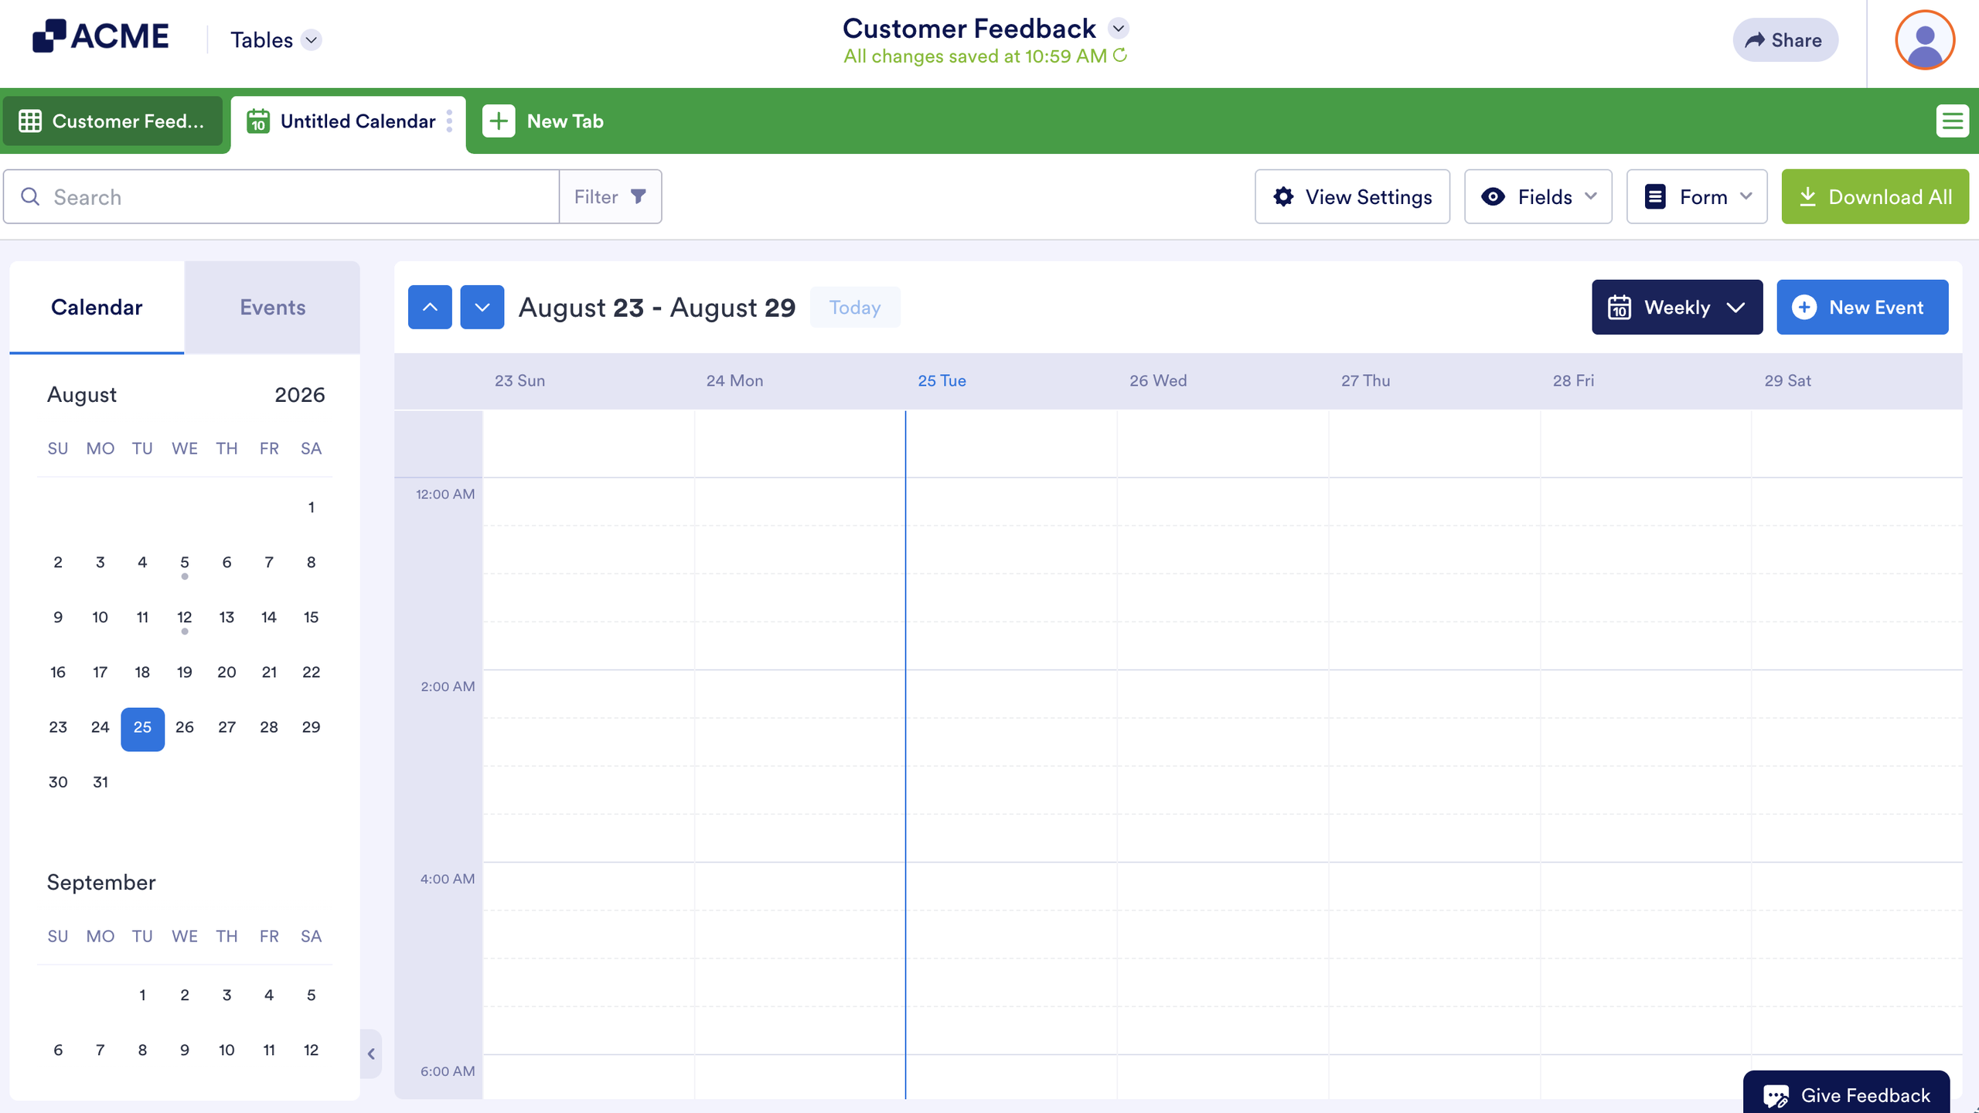Expand the Form dropdown
Viewport: 1979px width, 1113px height.
click(x=1697, y=197)
